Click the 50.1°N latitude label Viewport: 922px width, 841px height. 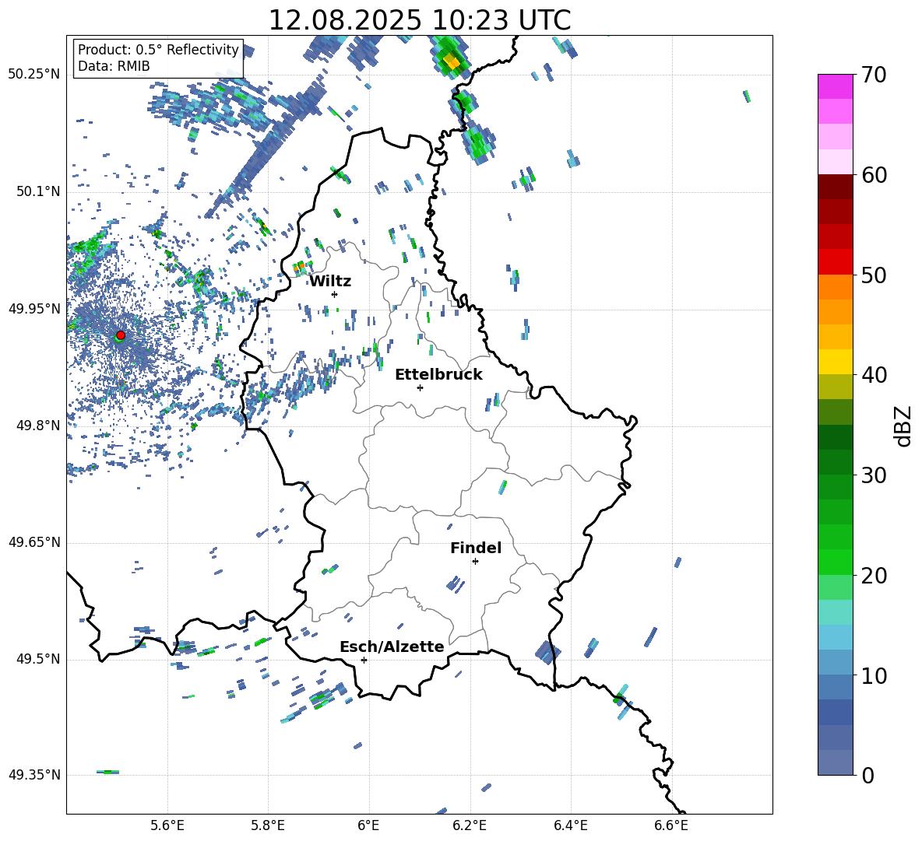pyautogui.click(x=38, y=191)
